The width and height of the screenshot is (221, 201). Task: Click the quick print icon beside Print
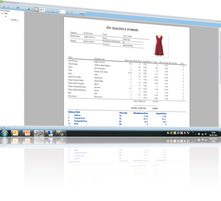coord(8,7)
